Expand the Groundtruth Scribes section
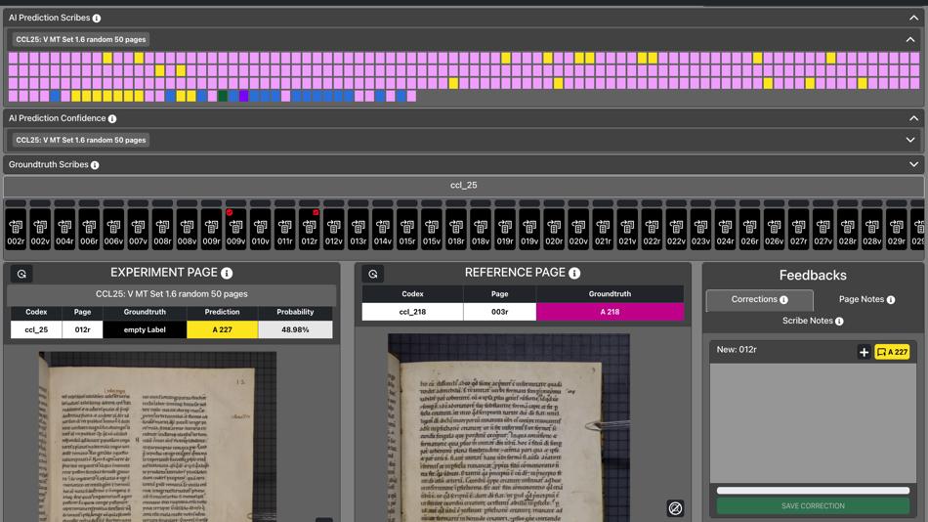Screen dimensions: 928x522 (x=913, y=164)
